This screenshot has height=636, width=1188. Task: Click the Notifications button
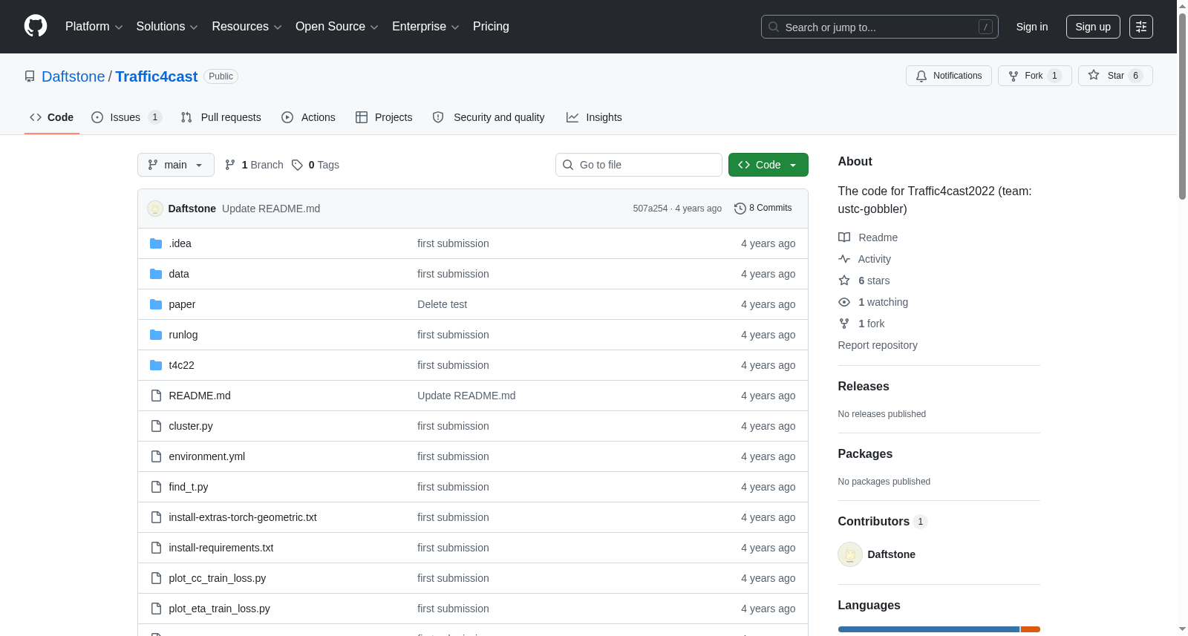click(x=949, y=76)
